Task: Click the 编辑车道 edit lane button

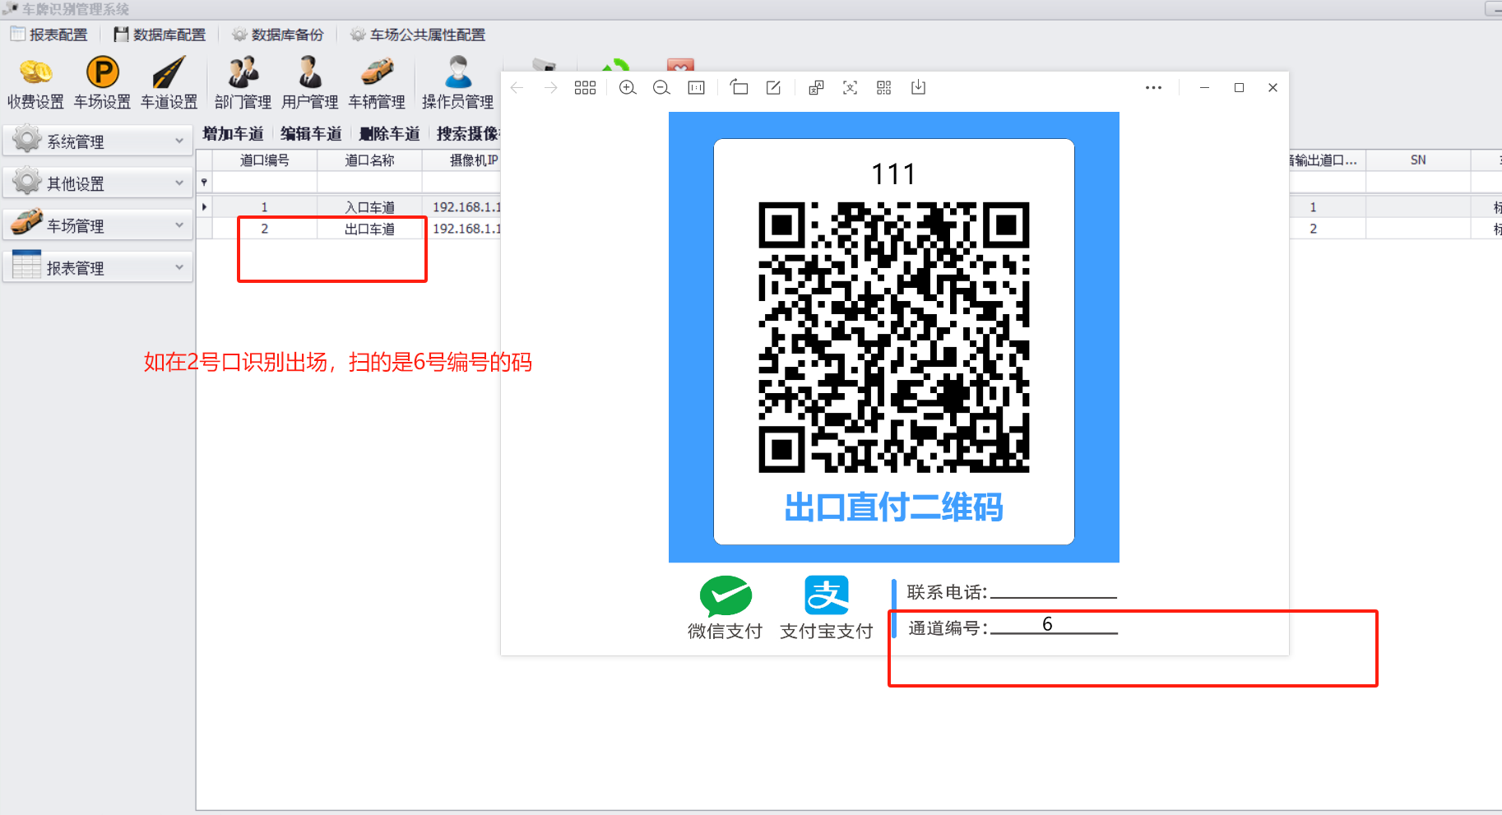Action: (311, 134)
